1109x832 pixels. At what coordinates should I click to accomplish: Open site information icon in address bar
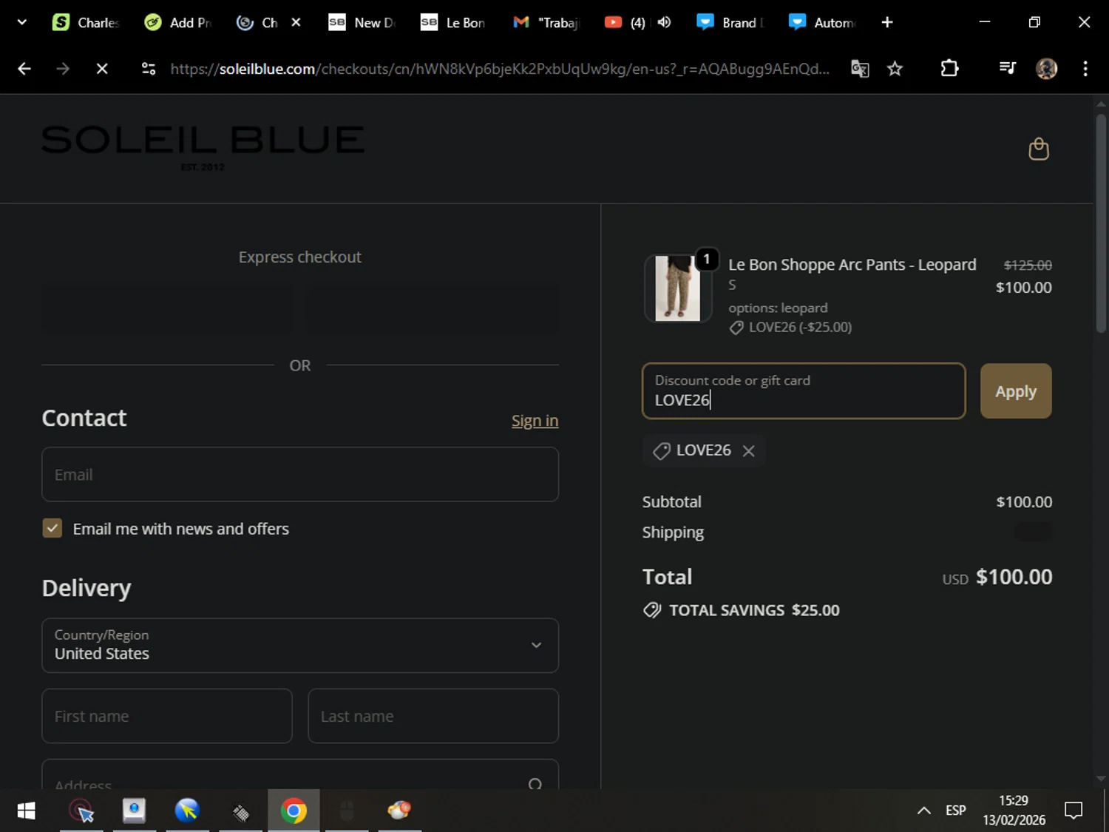click(x=149, y=69)
